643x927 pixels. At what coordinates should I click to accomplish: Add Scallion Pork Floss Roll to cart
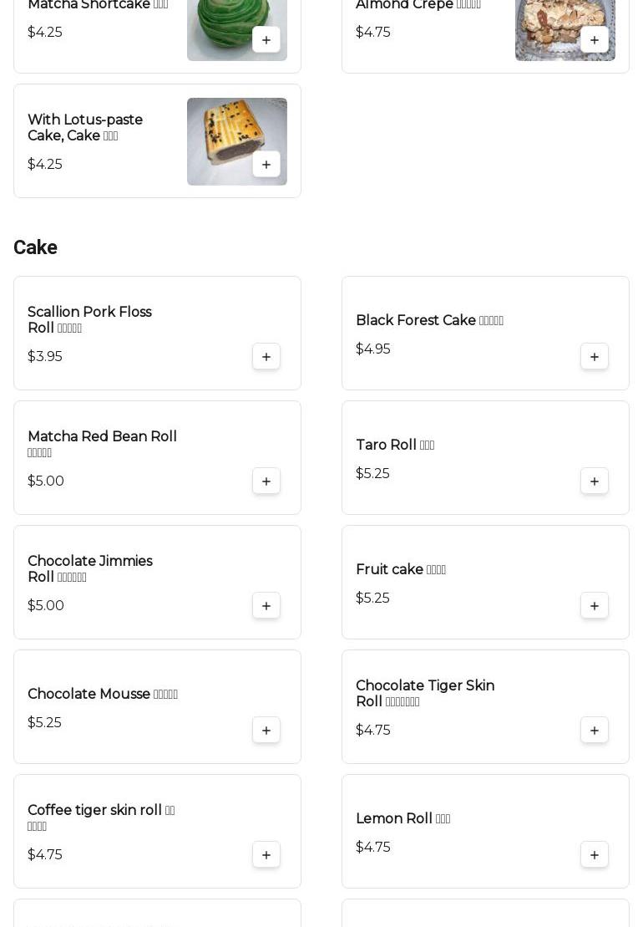pos(266,357)
